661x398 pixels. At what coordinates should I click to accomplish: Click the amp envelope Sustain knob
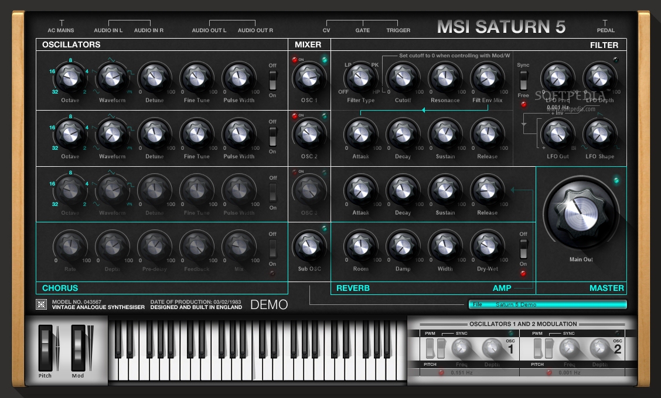pyautogui.click(x=445, y=190)
